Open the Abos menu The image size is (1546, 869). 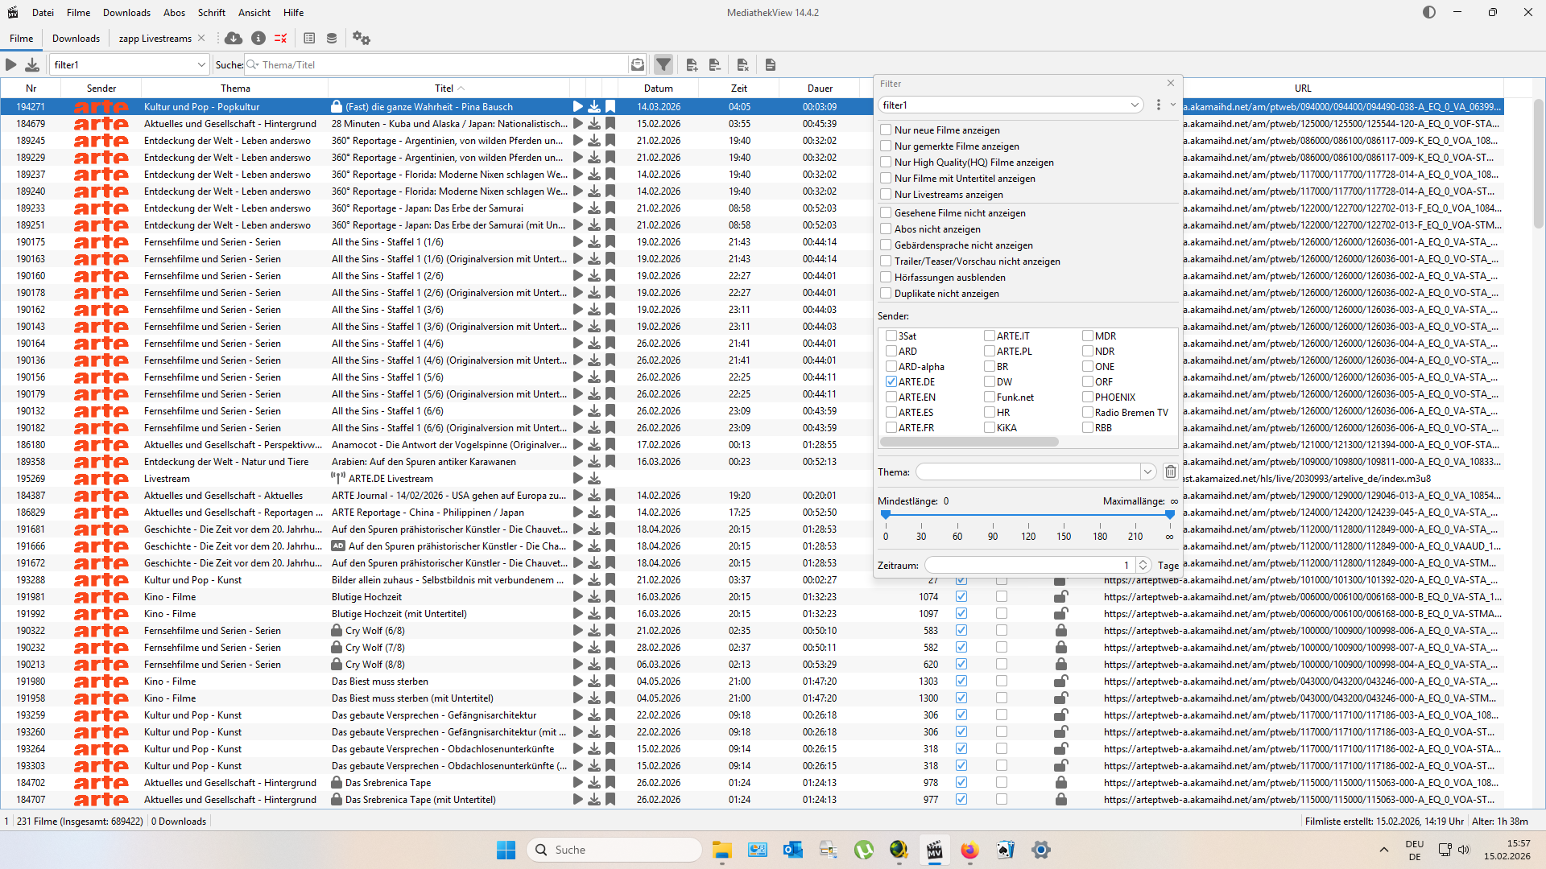point(174,12)
